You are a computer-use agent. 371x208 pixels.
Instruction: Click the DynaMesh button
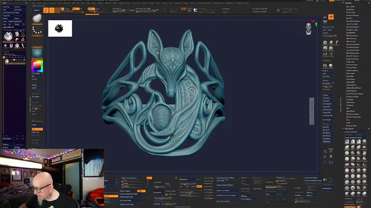(x=159, y=193)
